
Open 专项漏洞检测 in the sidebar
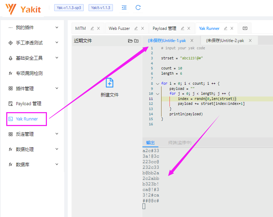click(29, 73)
